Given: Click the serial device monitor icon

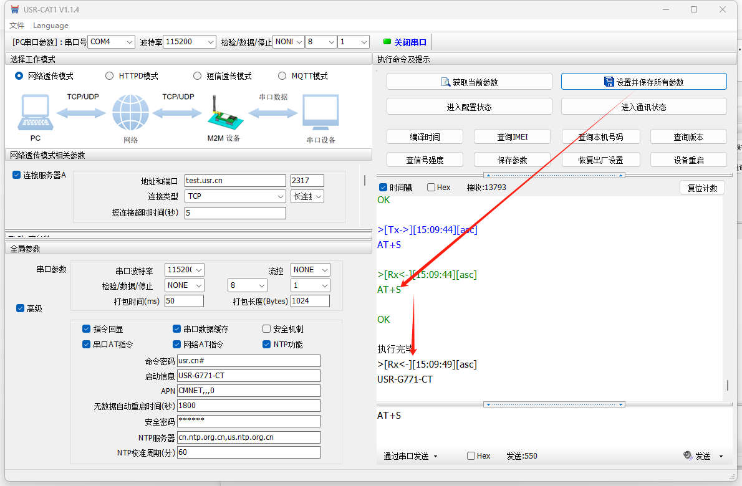Looking at the screenshot, I should point(320,113).
